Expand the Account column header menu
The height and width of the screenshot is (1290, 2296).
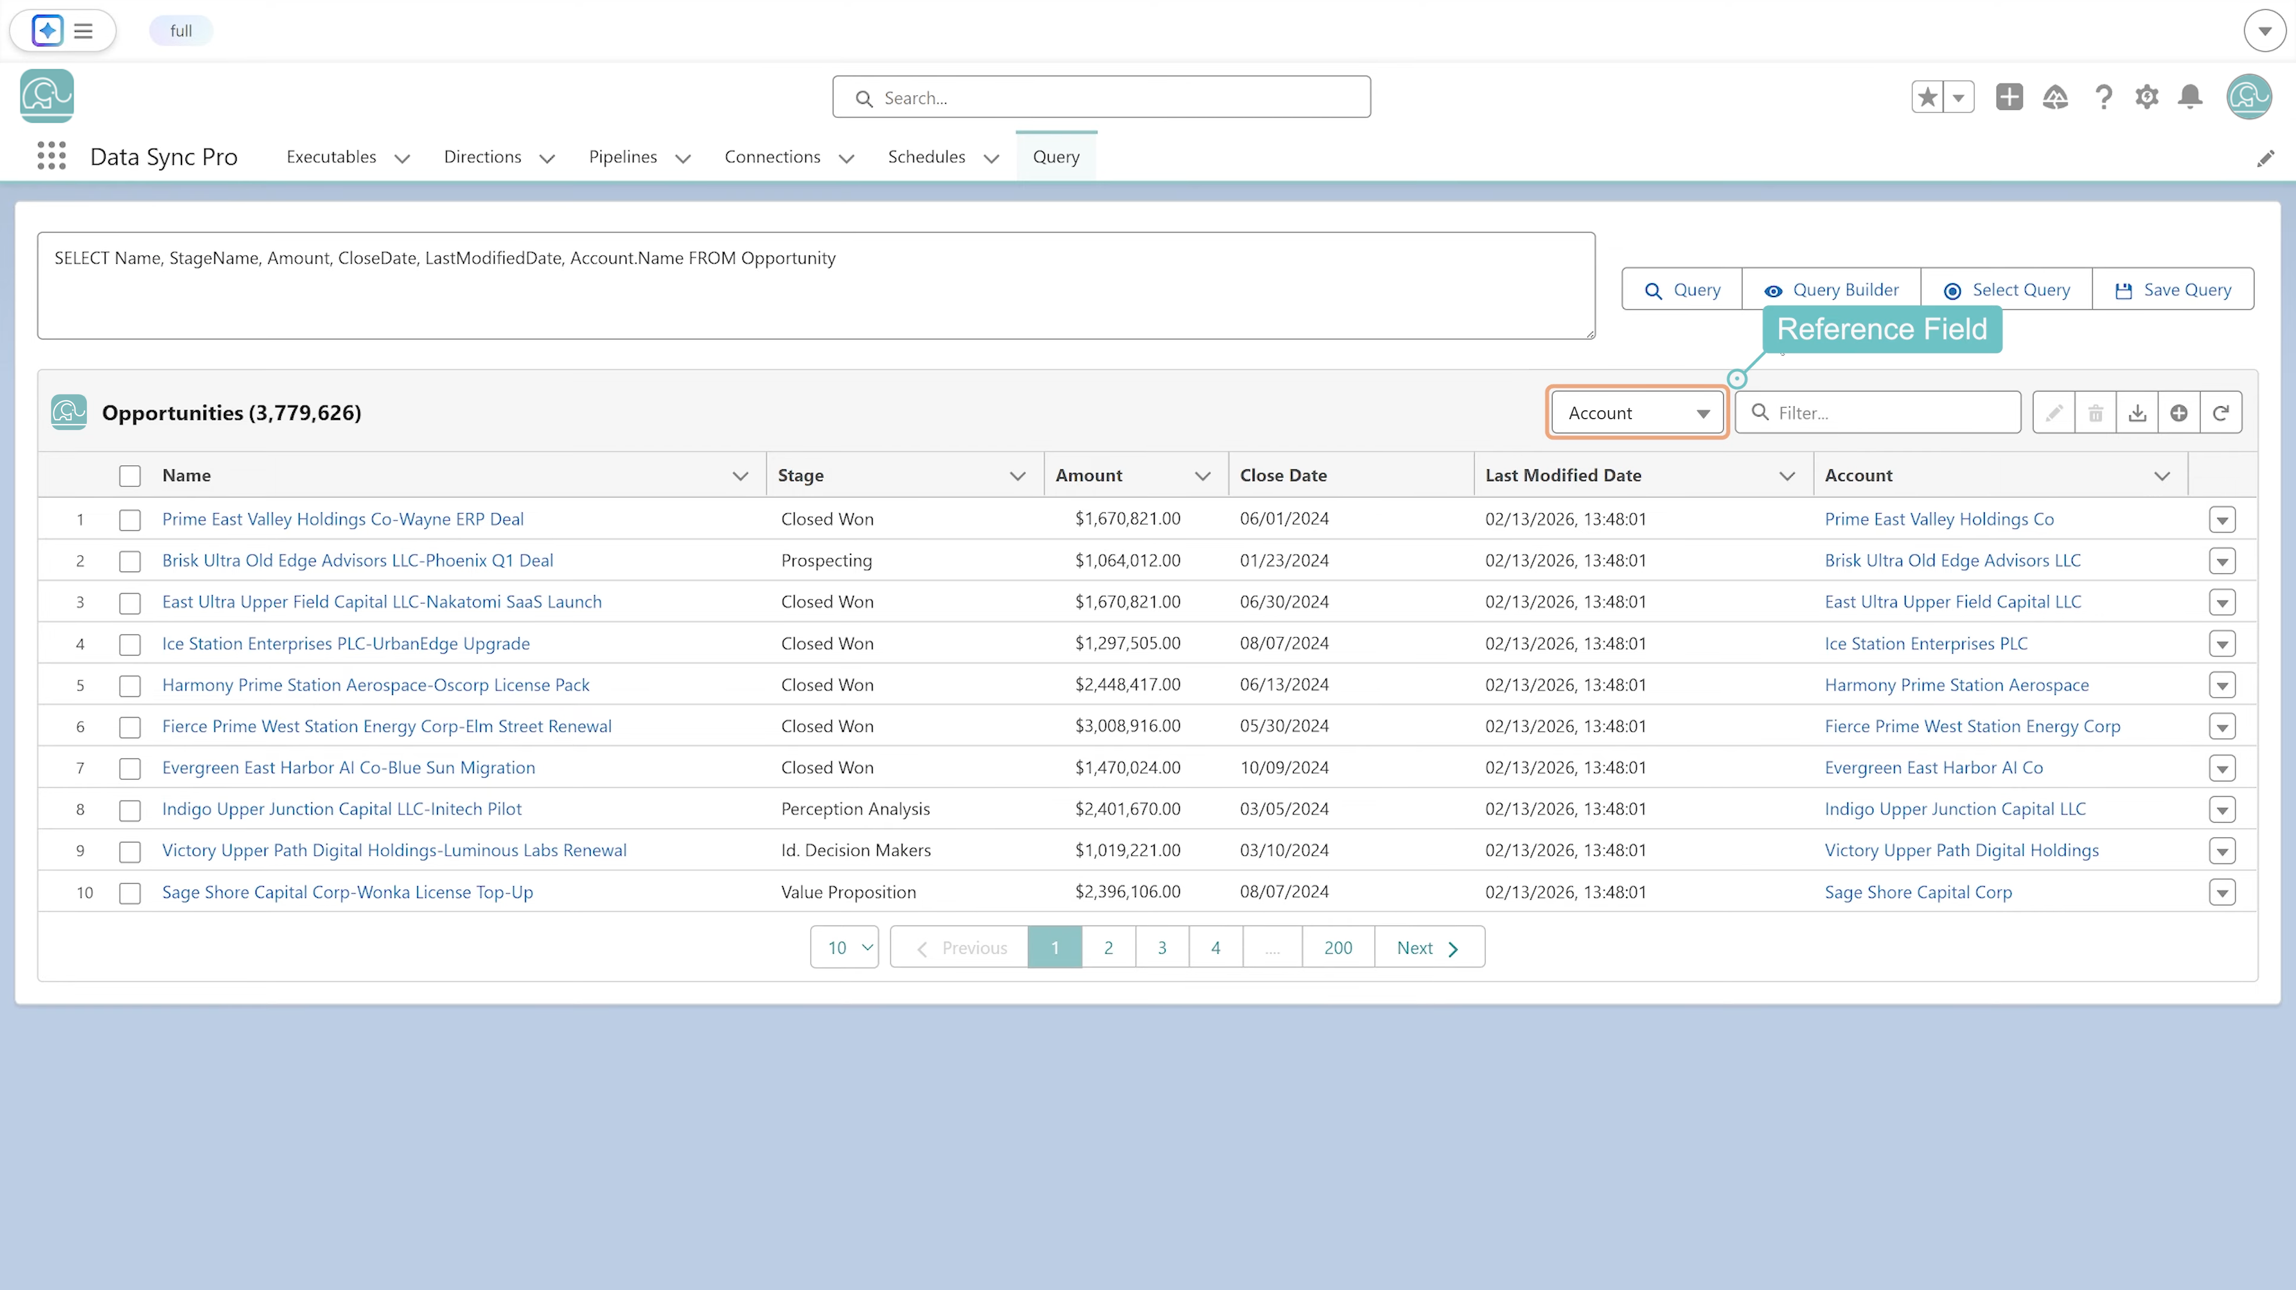point(2161,476)
